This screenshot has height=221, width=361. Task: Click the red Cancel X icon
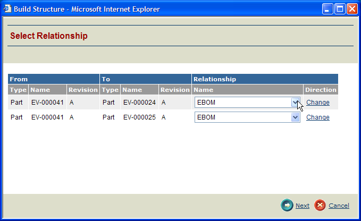click(320, 206)
